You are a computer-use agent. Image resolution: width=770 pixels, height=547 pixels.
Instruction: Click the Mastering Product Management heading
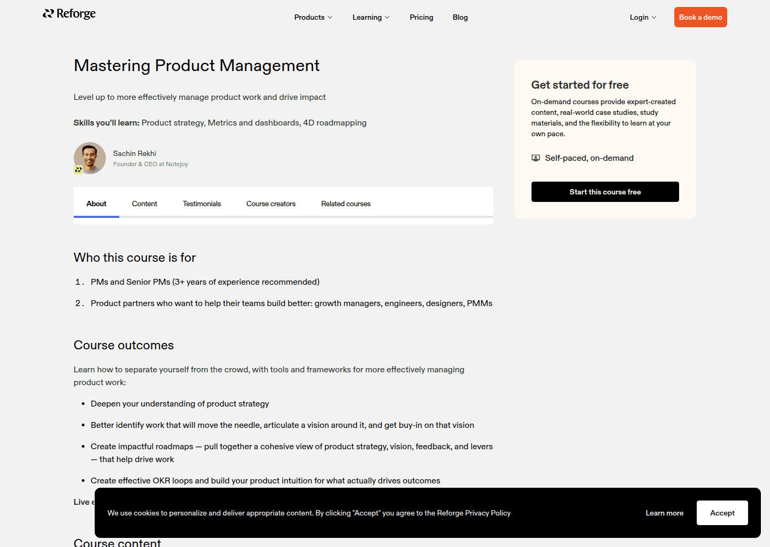tap(196, 65)
